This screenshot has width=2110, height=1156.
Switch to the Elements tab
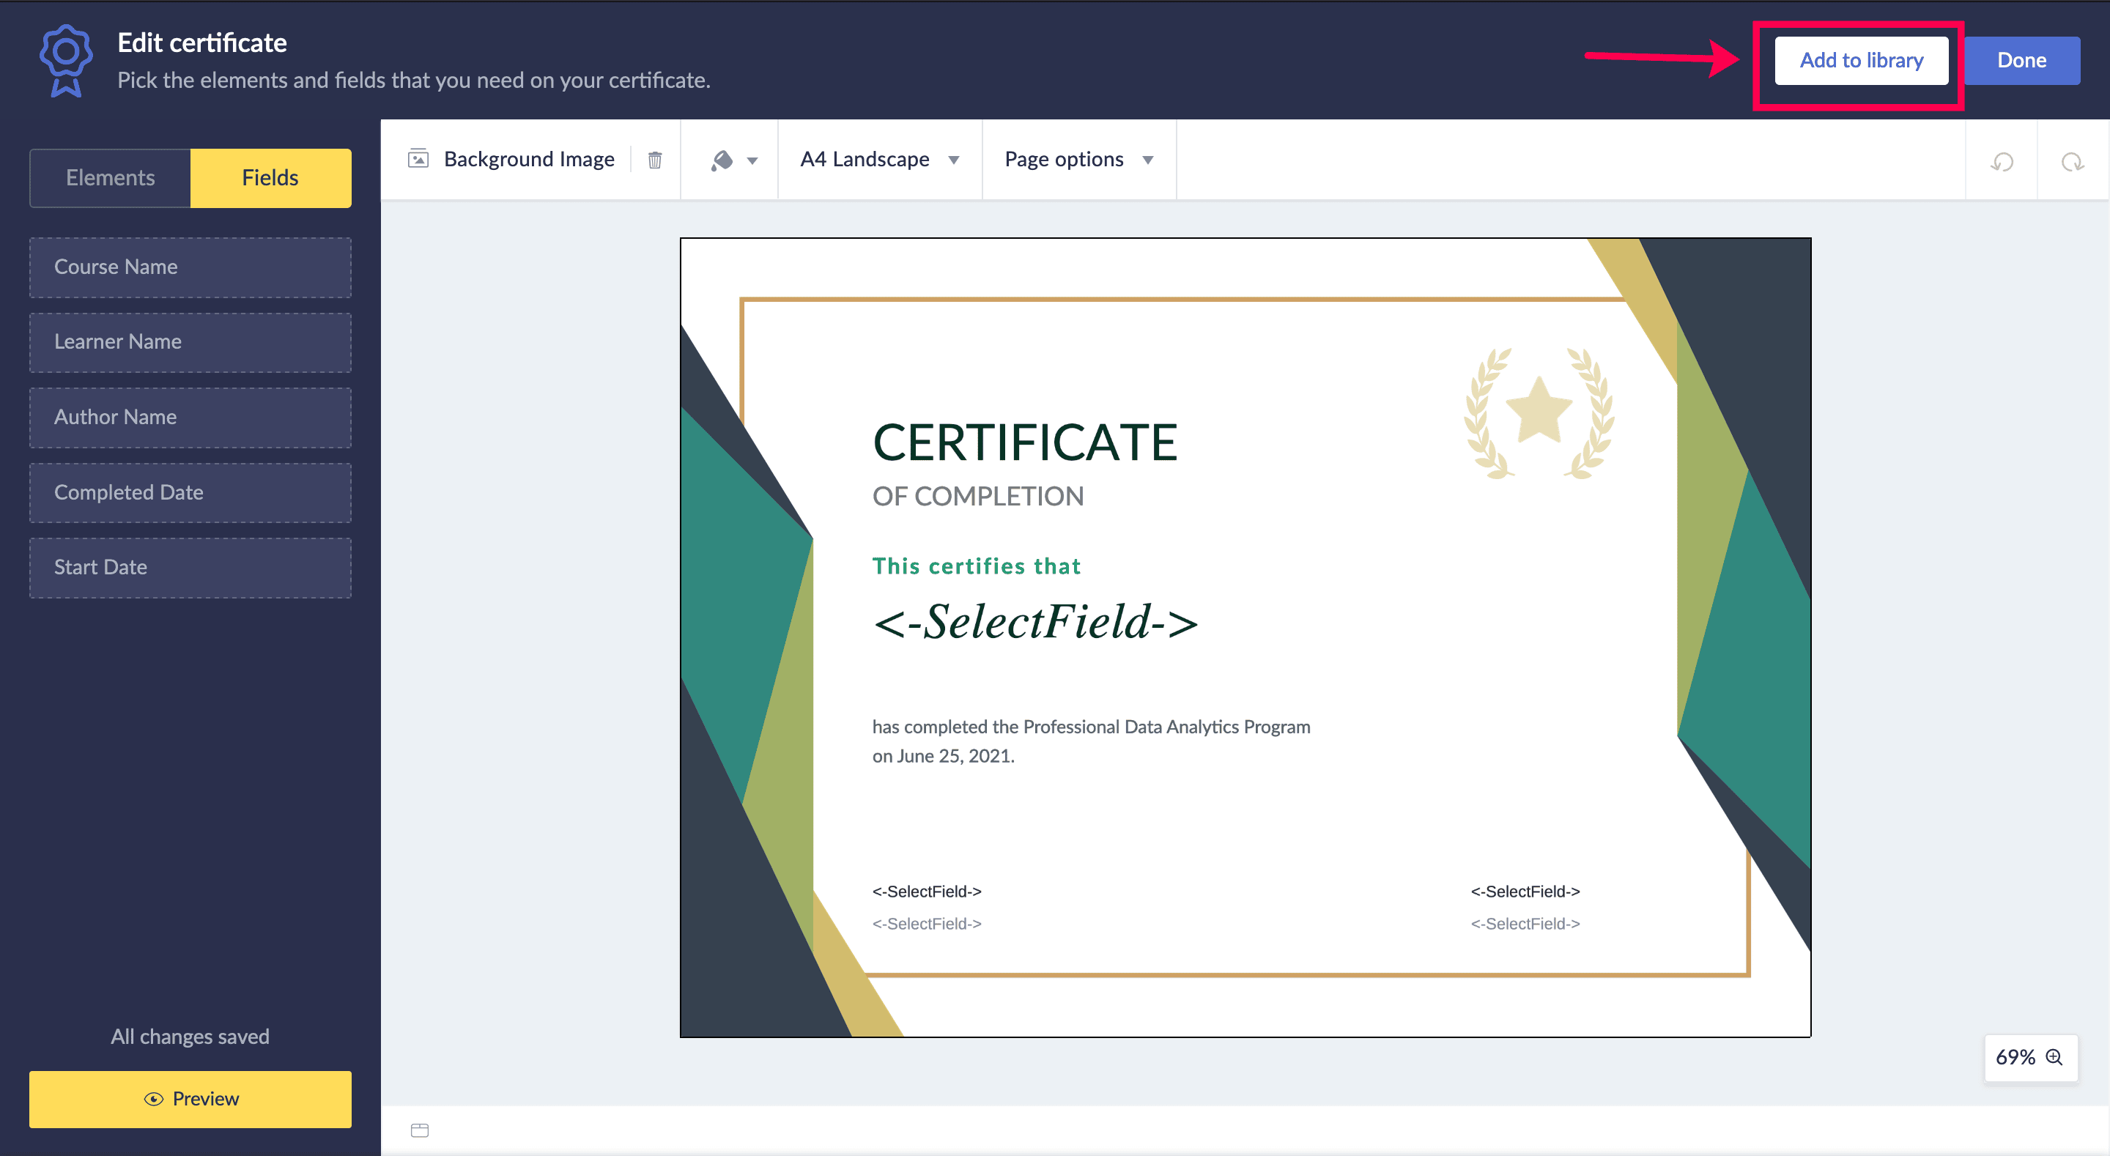pos(110,178)
